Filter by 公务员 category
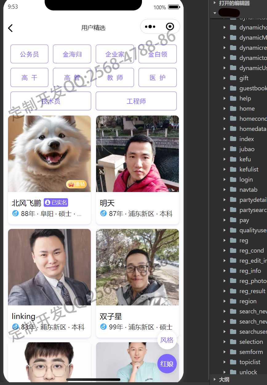 click(29, 54)
